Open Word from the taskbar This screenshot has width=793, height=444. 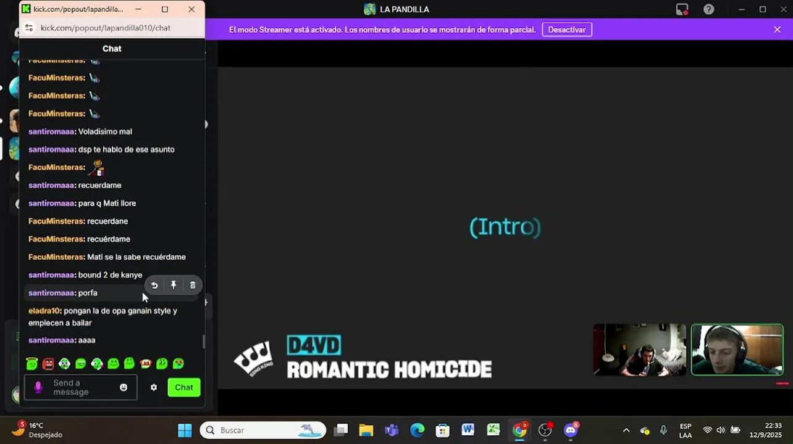[468, 430]
